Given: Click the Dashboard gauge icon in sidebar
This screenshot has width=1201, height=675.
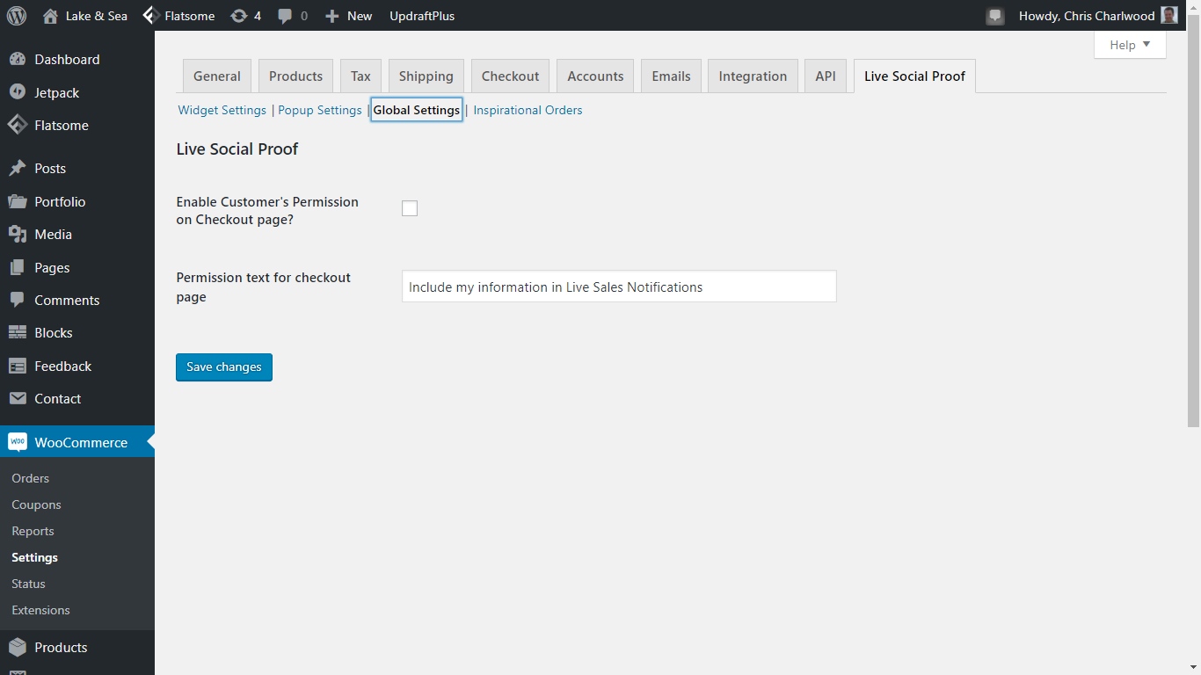Looking at the screenshot, I should (18, 59).
